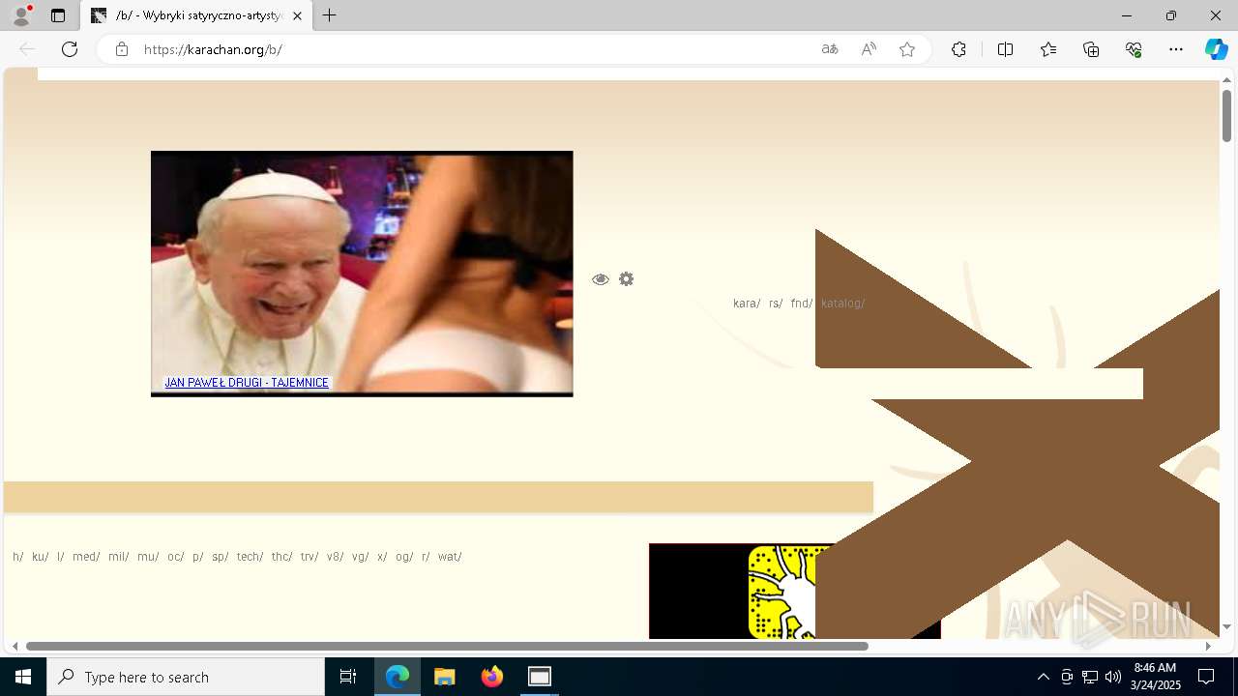Open the notification center
This screenshot has width=1238, height=696.
pyautogui.click(x=1206, y=677)
